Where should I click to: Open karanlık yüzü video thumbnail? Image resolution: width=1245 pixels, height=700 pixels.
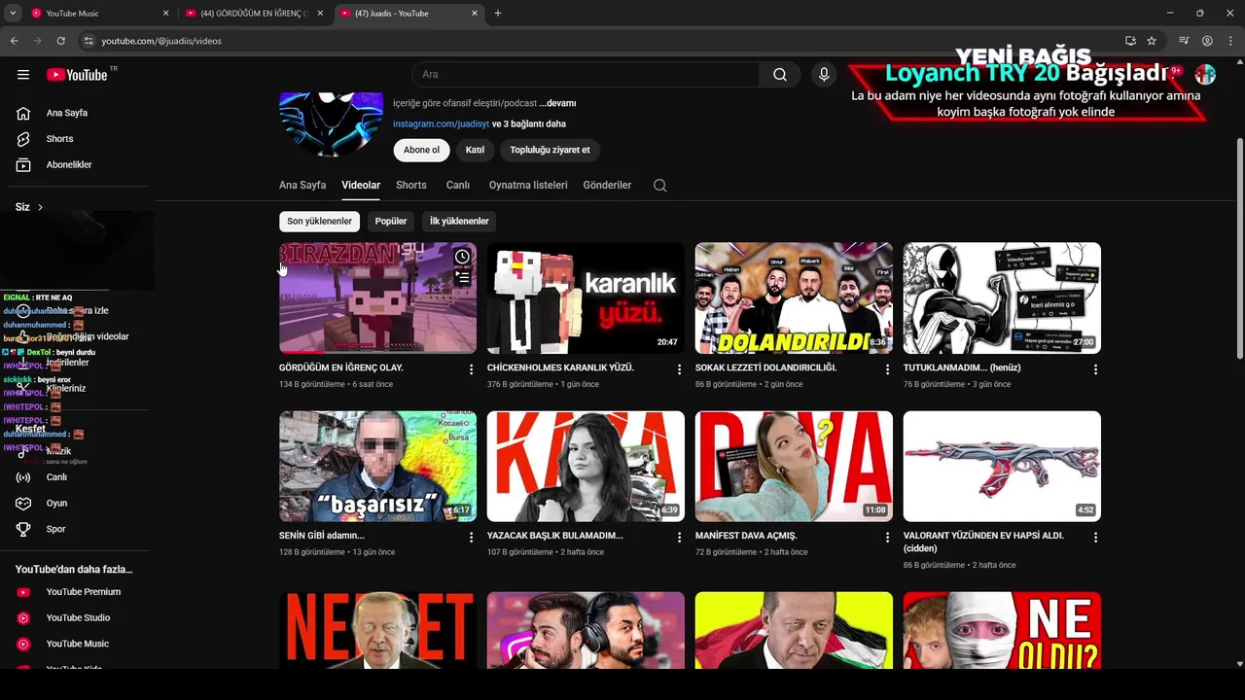click(586, 298)
